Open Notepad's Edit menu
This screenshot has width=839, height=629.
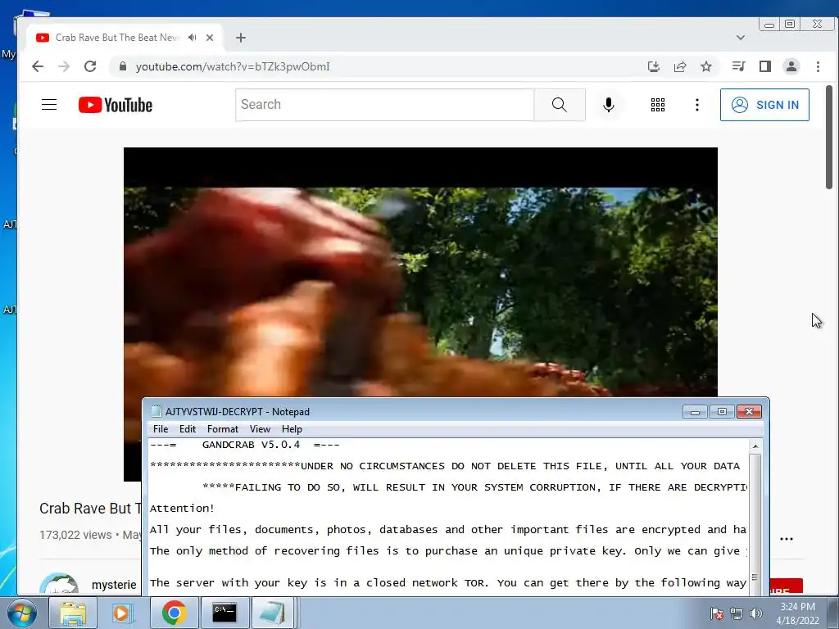188,429
